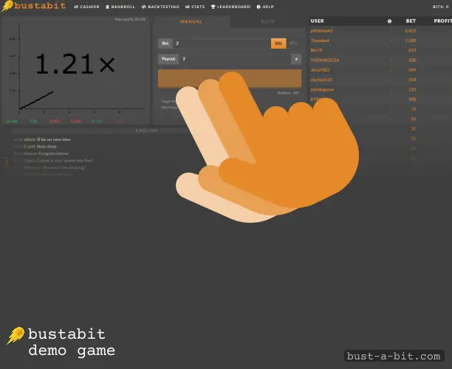Click the × button beside Payout
The height and width of the screenshot is (369, 452).
pos(296,59)
